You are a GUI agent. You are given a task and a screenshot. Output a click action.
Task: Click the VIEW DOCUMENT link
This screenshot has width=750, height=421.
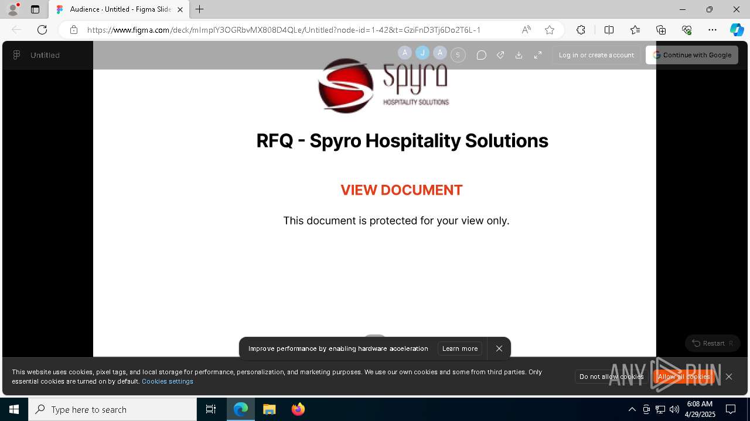(401, 190)
